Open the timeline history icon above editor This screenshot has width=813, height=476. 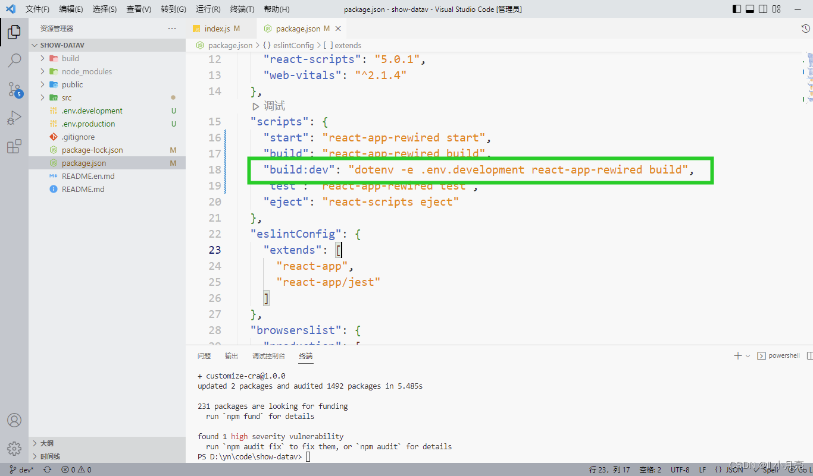(806, 29)
